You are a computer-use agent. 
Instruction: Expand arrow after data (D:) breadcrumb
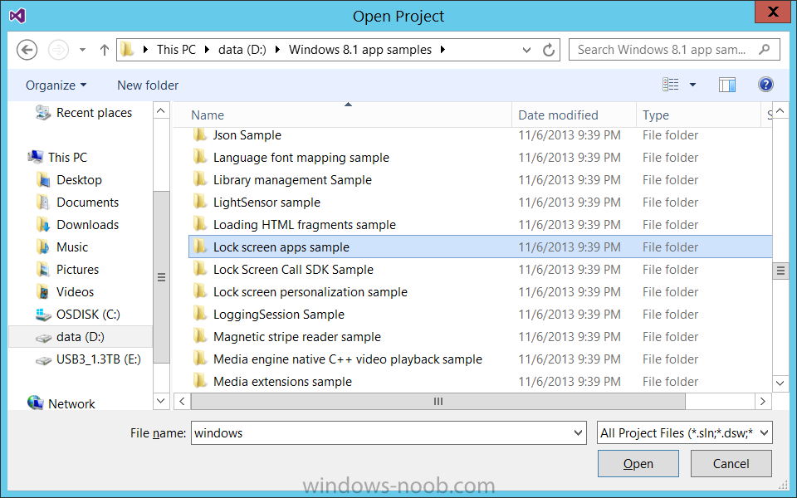pos(277,50)
